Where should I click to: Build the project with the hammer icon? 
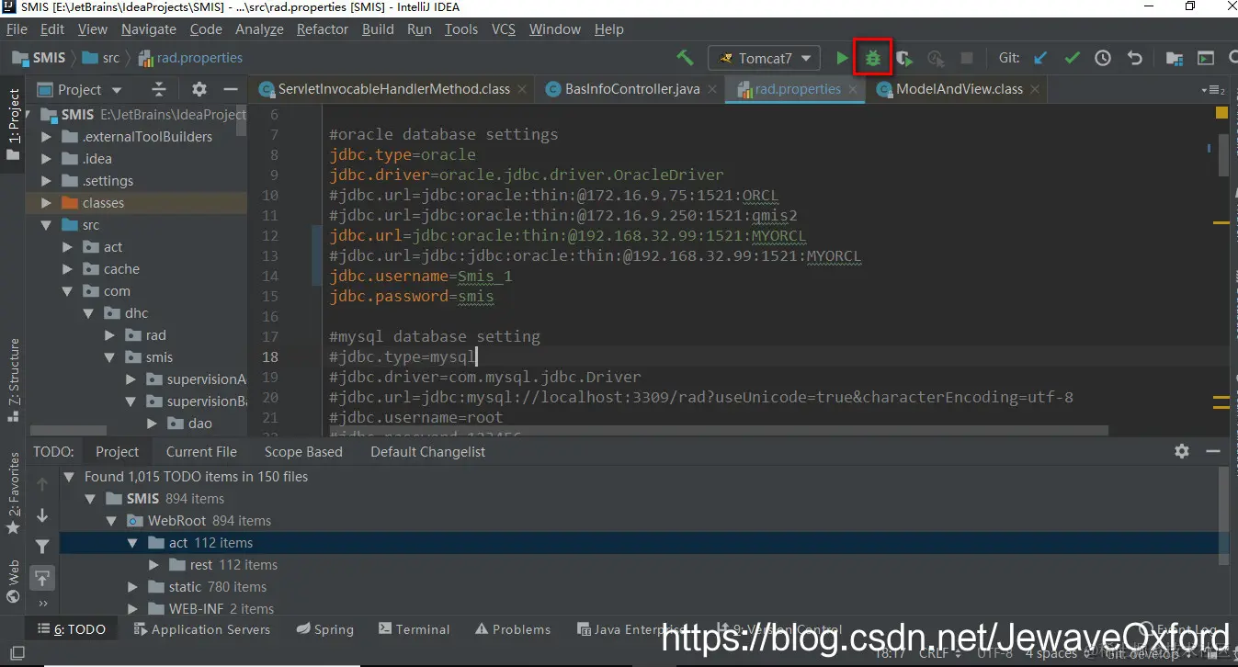click(685, 58)
